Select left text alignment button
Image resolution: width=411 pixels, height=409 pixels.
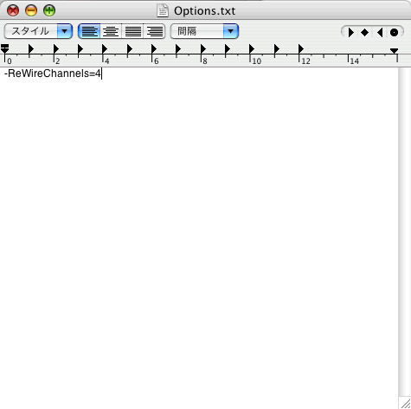[89, 31]
